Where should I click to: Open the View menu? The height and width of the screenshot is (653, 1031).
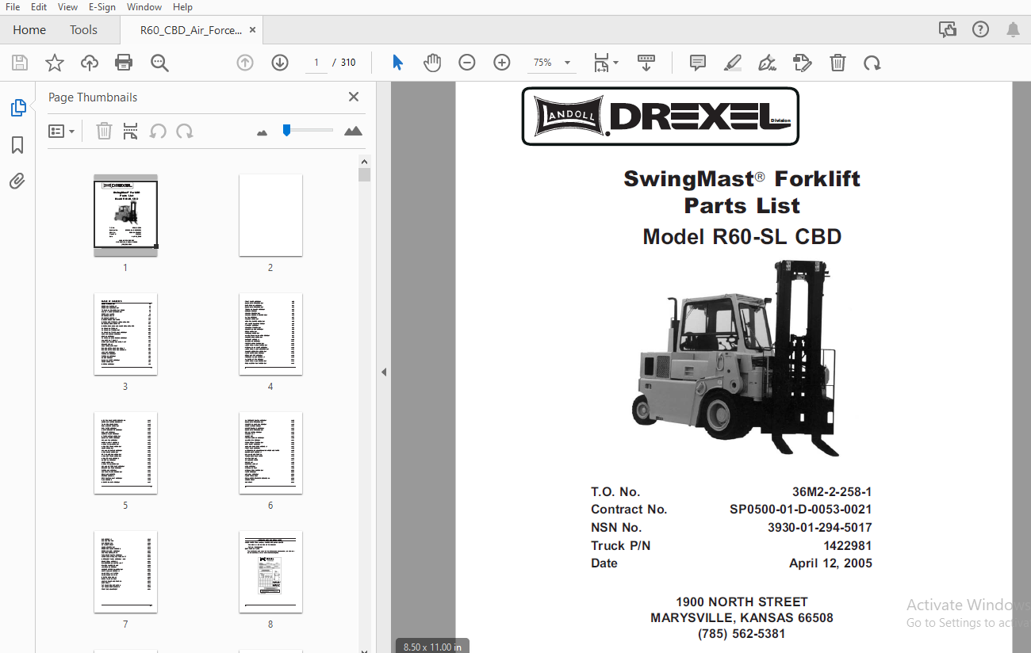(67, 7)
